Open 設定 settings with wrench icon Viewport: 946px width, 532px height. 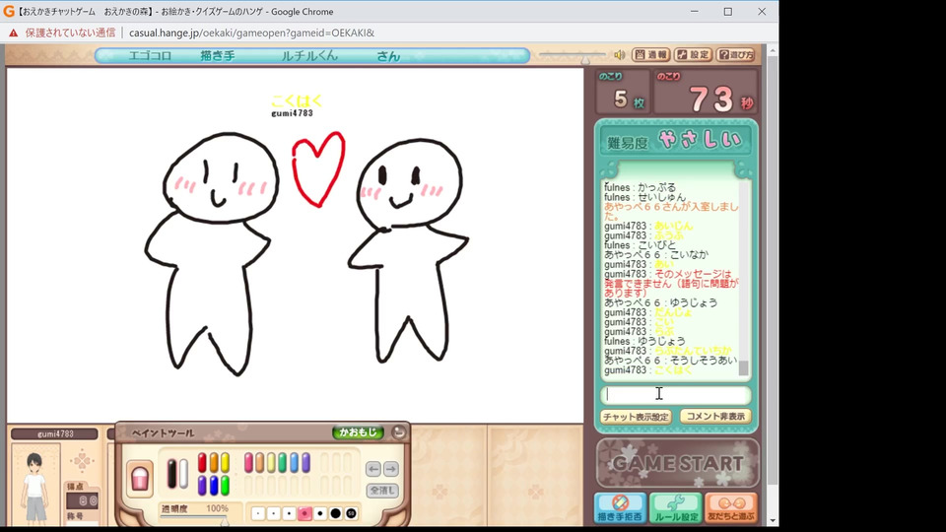(x=694, y=55)
